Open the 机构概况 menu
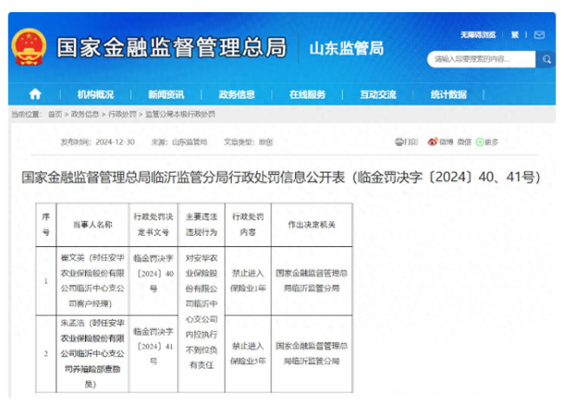Image resolution: width=564 pixels, height=417 pixels. [95, 94]
